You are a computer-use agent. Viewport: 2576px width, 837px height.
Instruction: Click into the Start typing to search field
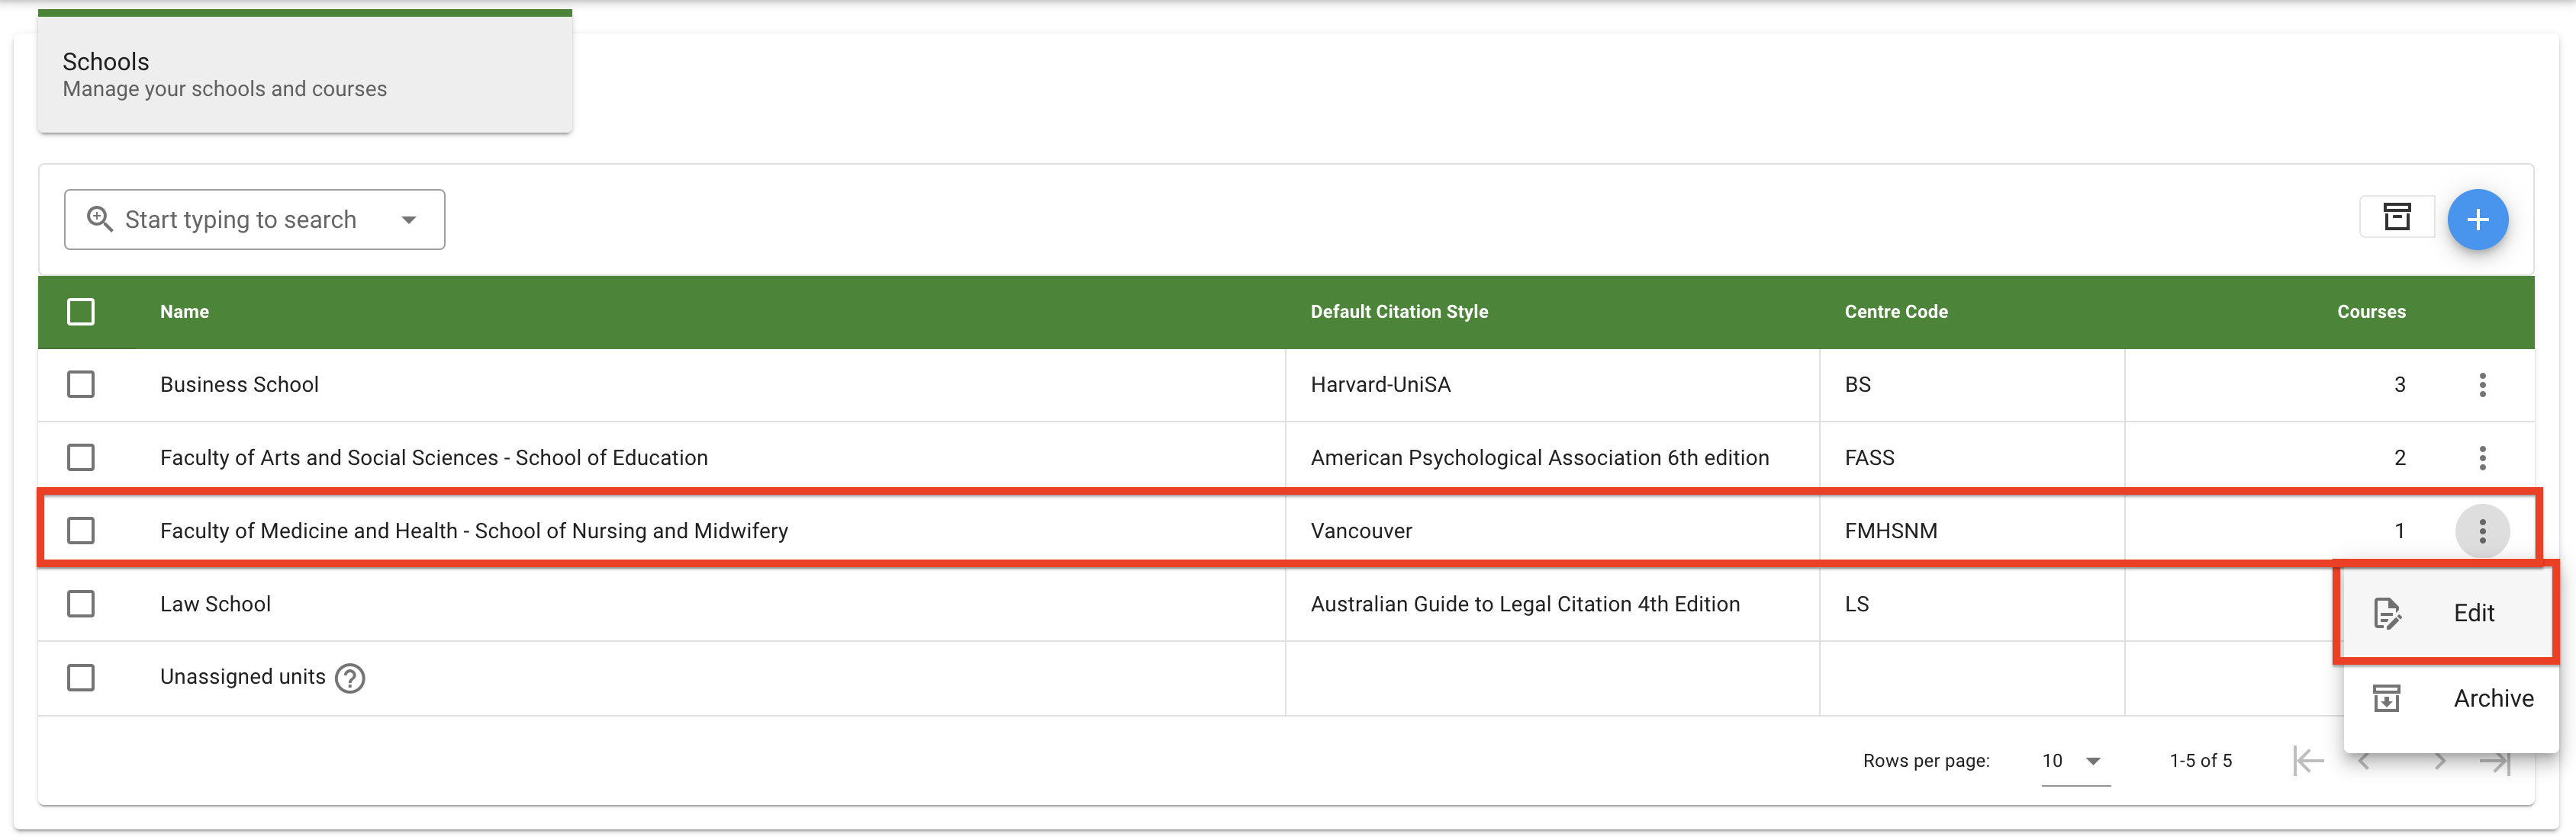(240, 220)
